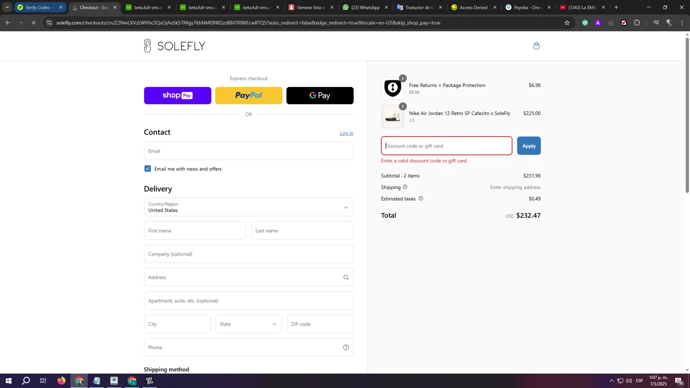690x388 pixels.
Task: Click the phone field help icon
Action: [x=346, y=347]
